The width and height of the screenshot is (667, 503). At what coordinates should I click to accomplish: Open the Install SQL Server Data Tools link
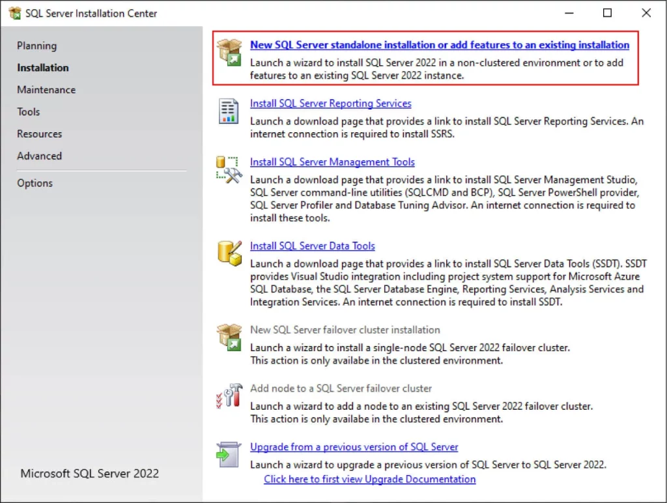[313, 246]
